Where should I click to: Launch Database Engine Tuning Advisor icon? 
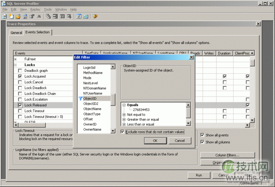78,16
